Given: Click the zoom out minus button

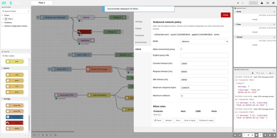Looking at the screenshot, I should (x=39, y=135).
